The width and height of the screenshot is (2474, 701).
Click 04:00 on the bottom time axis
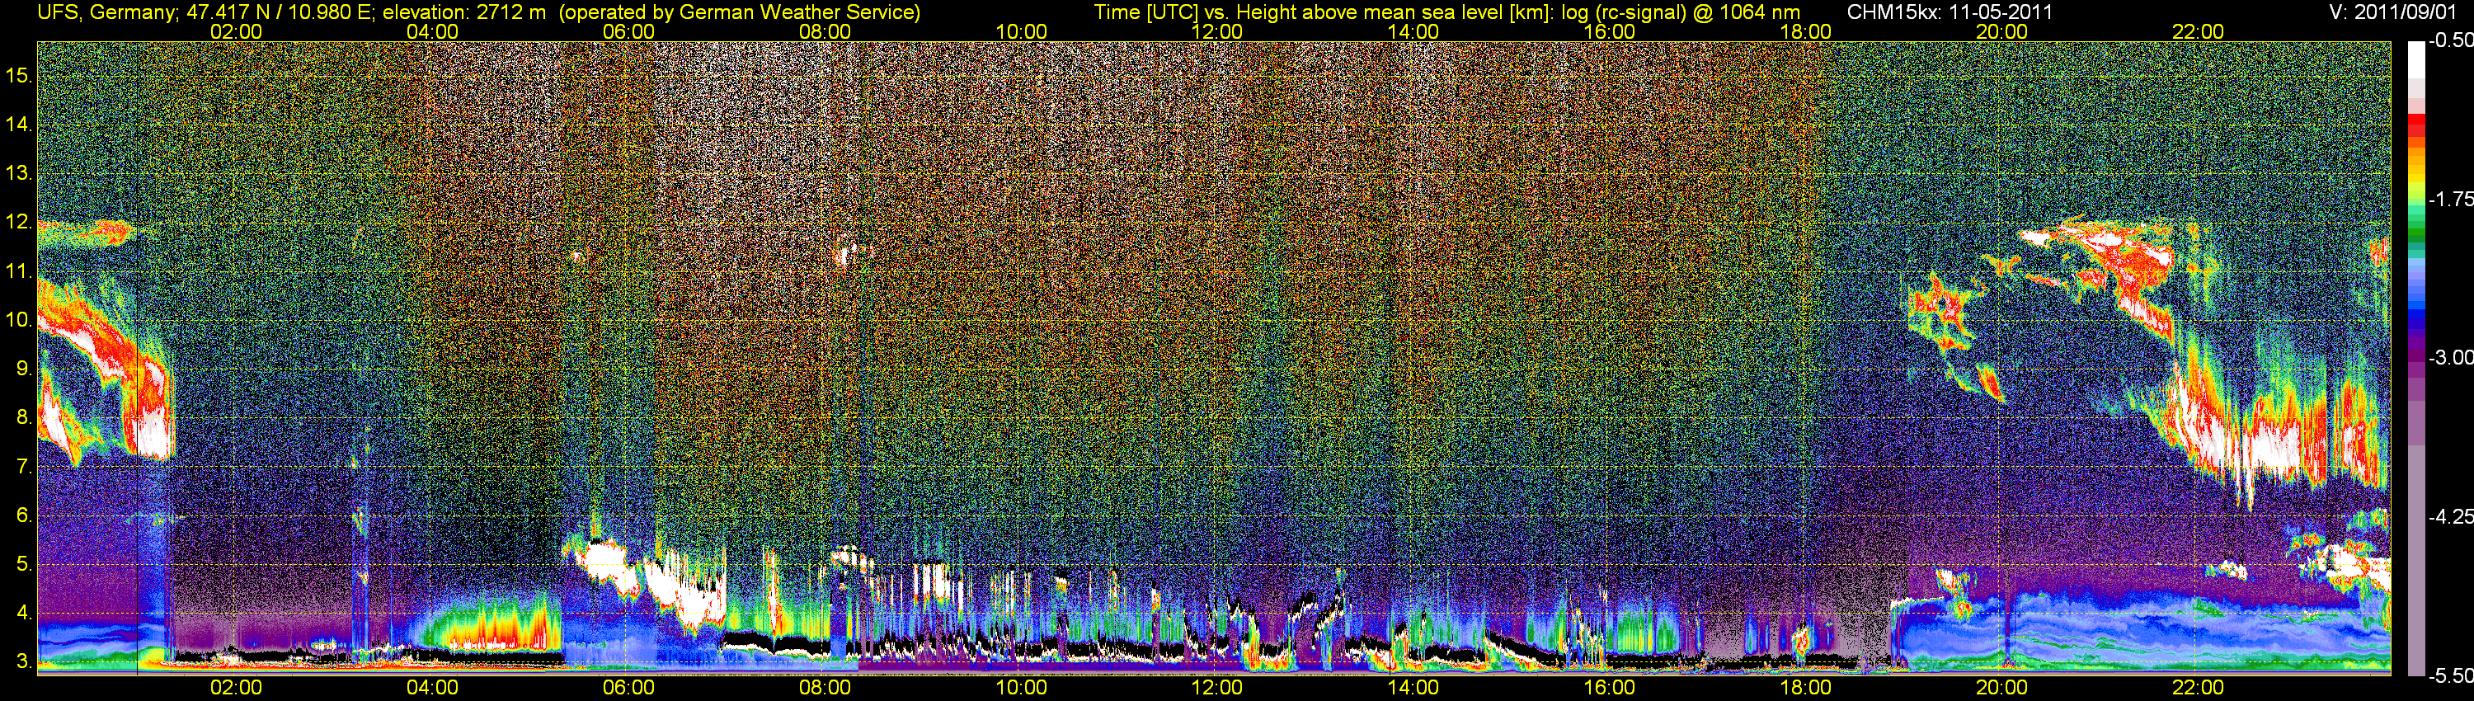pos(432,688)
